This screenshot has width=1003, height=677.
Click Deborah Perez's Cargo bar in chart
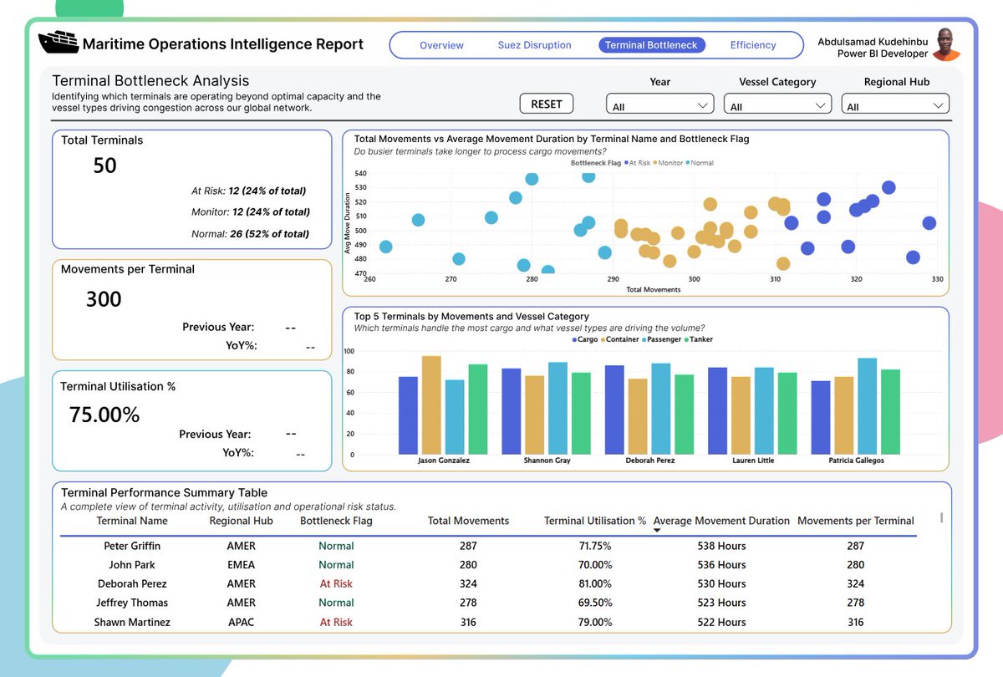614,410
